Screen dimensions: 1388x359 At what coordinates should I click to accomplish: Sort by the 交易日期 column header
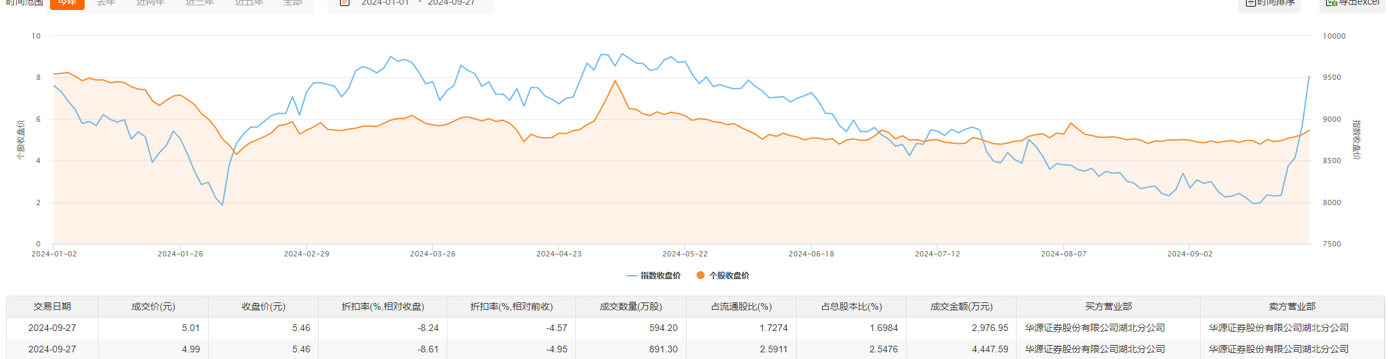pyautogui.click(x=53, y=306)
